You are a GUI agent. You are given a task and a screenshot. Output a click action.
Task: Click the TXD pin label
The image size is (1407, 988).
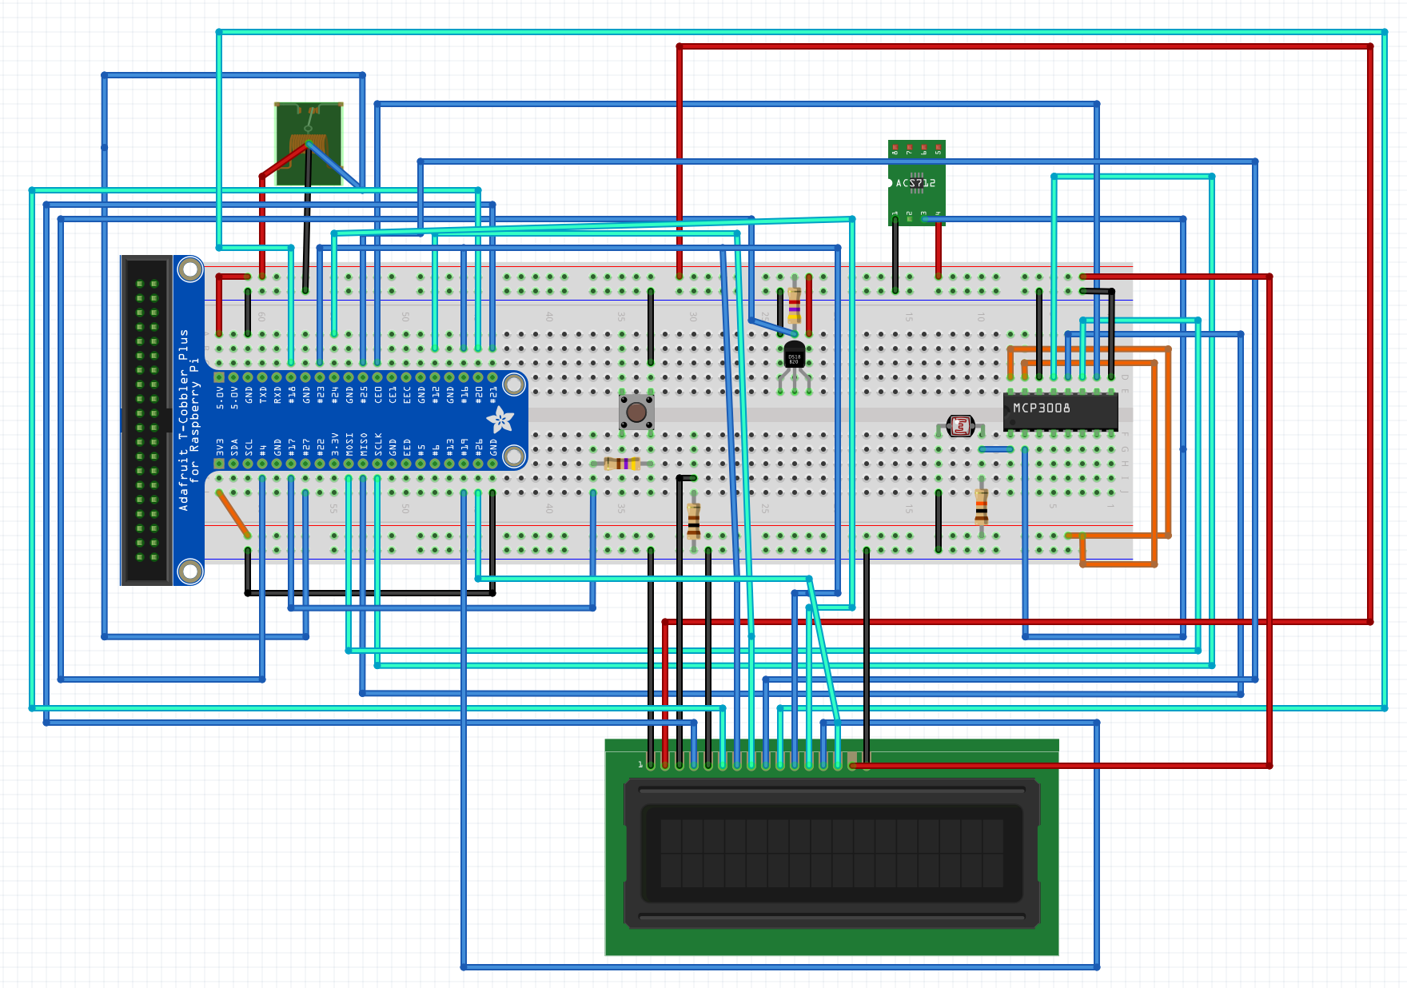pos(262,393)
